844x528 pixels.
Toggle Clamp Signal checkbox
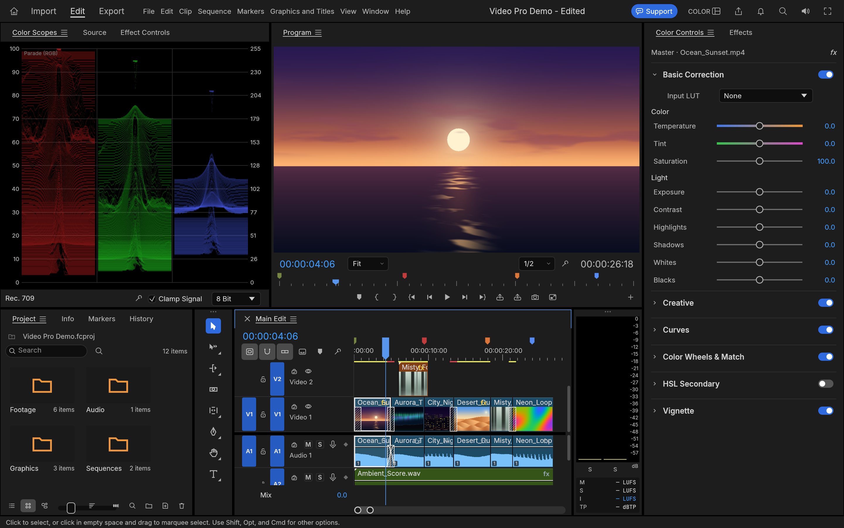[152, 299]
